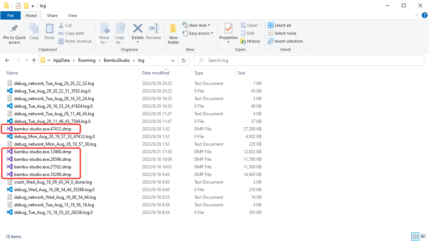The height and width of the screenshot is (241, 429).
Task: Click the new folder icon in title bar
Action: click(26, 5)
